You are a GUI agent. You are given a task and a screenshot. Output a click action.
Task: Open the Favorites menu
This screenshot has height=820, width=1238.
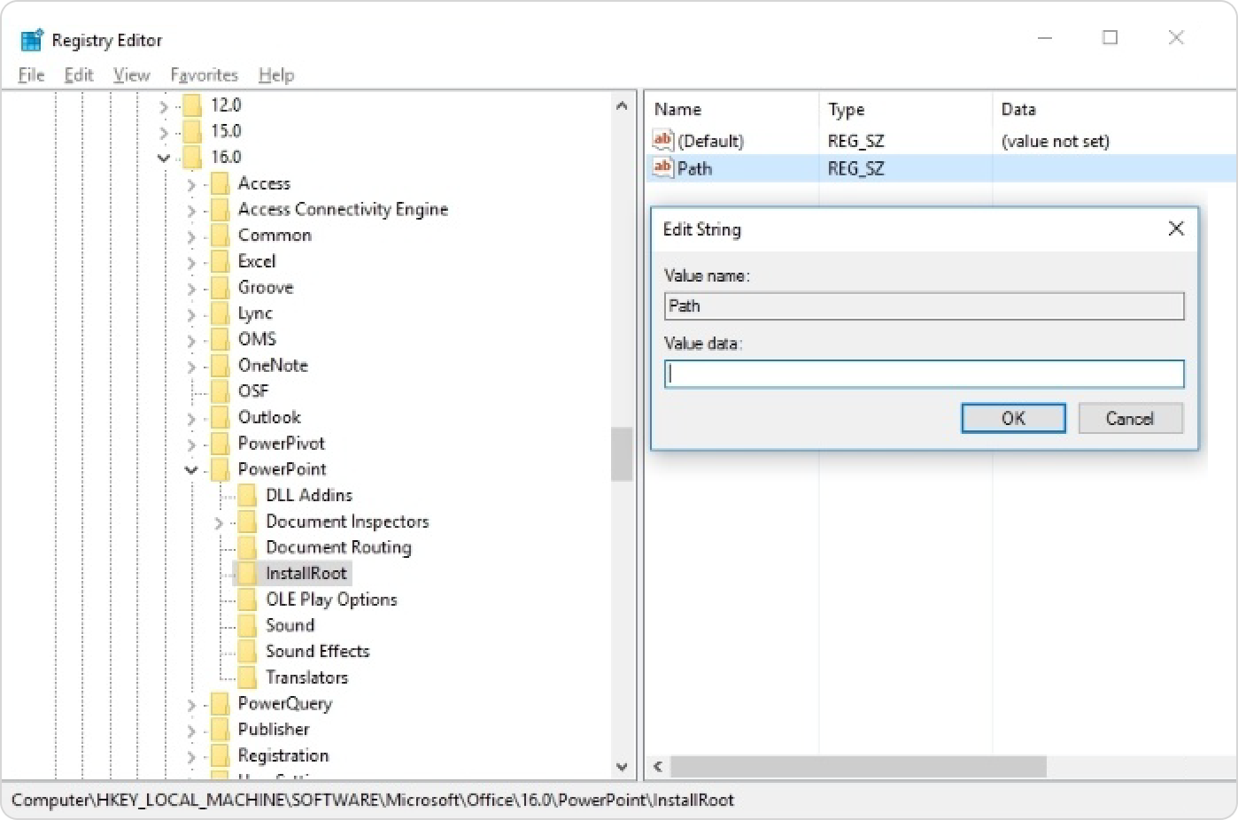click(x=205, y=75)
